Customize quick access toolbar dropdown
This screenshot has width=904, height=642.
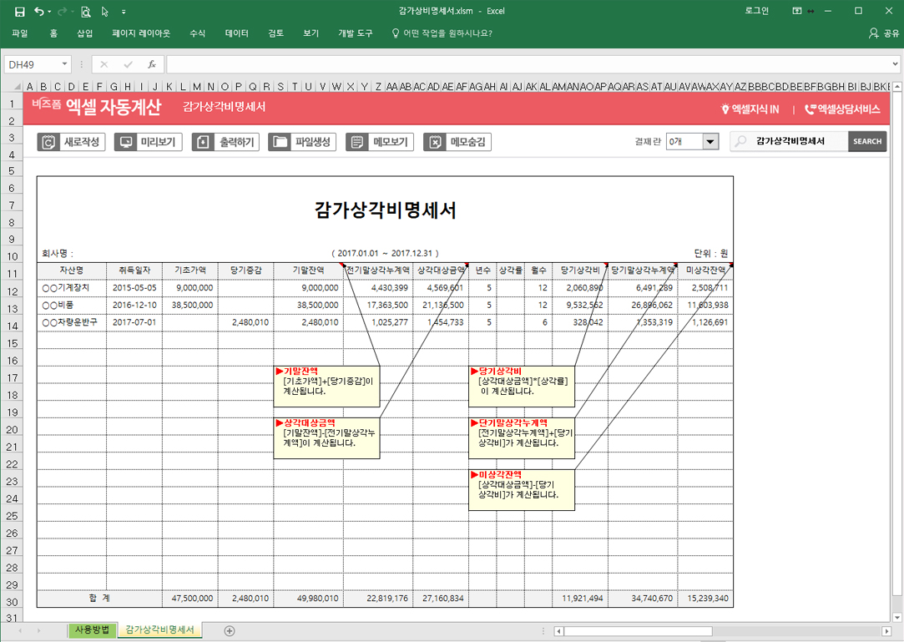pyautogui.click(x=124, y=12)
